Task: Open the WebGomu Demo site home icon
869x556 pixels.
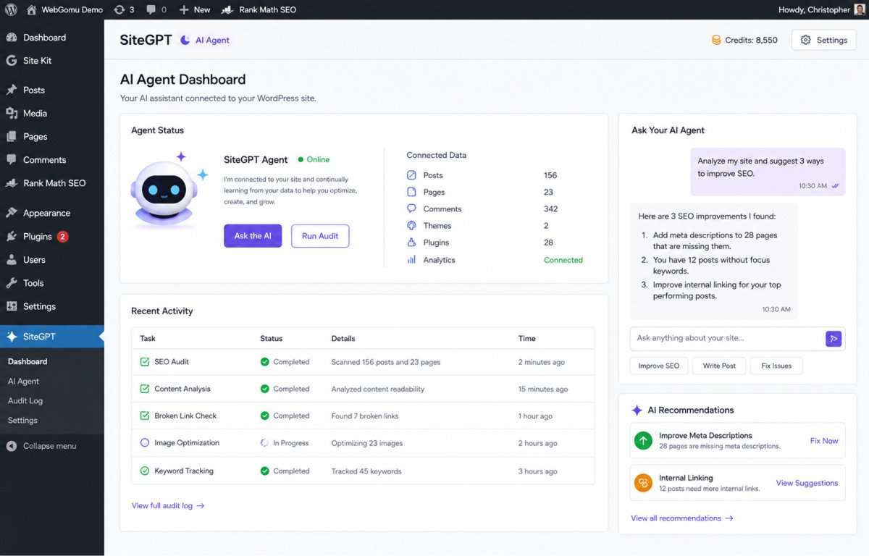Action: (31, 9)
